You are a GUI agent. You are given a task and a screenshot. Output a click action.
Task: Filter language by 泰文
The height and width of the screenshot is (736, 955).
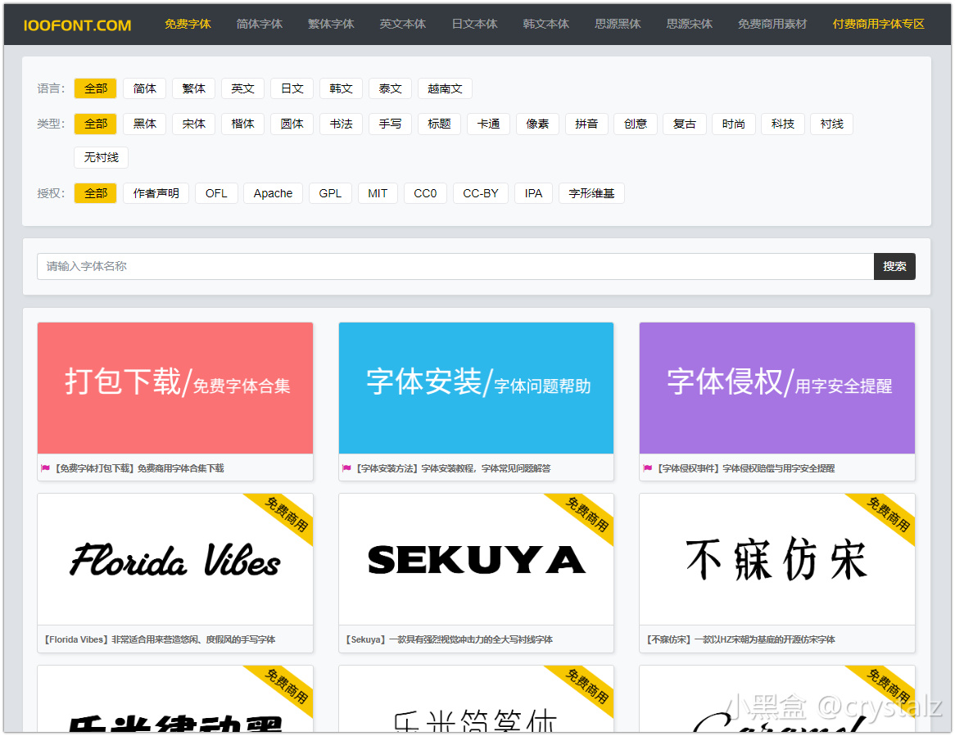(x=390, y=88)
